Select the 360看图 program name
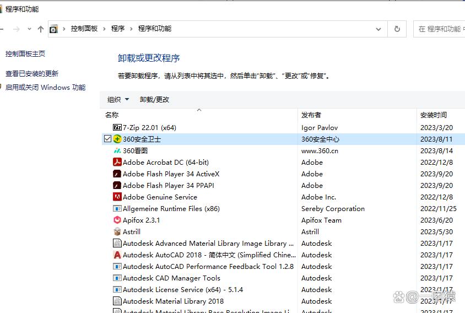 click(x=135, y=151)
